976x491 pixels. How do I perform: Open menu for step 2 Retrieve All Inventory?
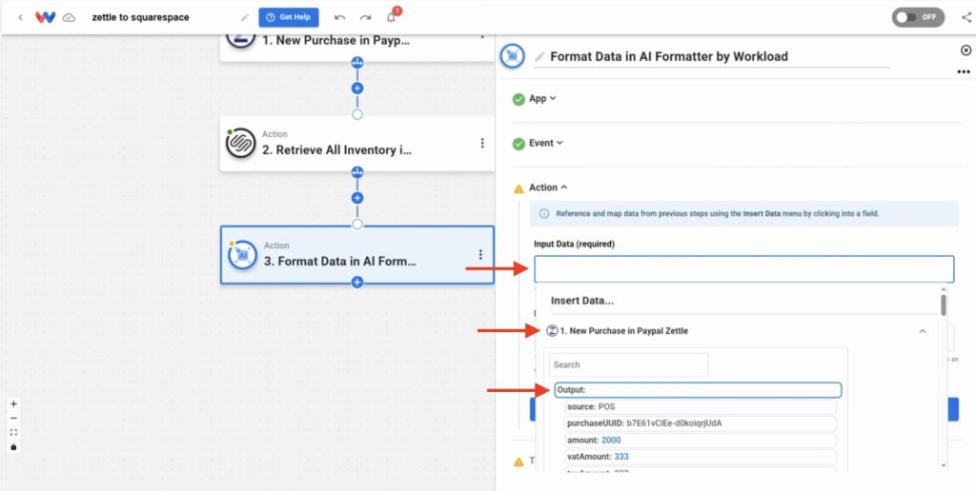pos(481,143)
